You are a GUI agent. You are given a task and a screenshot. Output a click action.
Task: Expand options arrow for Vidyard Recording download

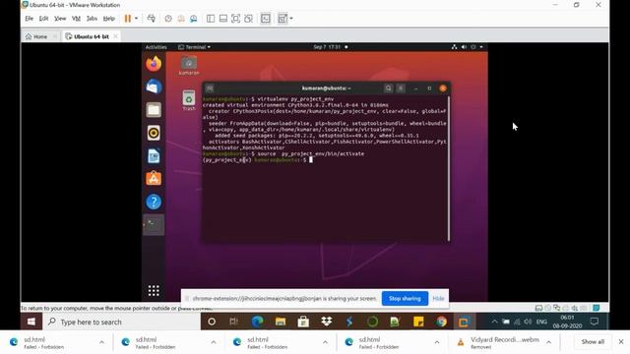(549, 342)
